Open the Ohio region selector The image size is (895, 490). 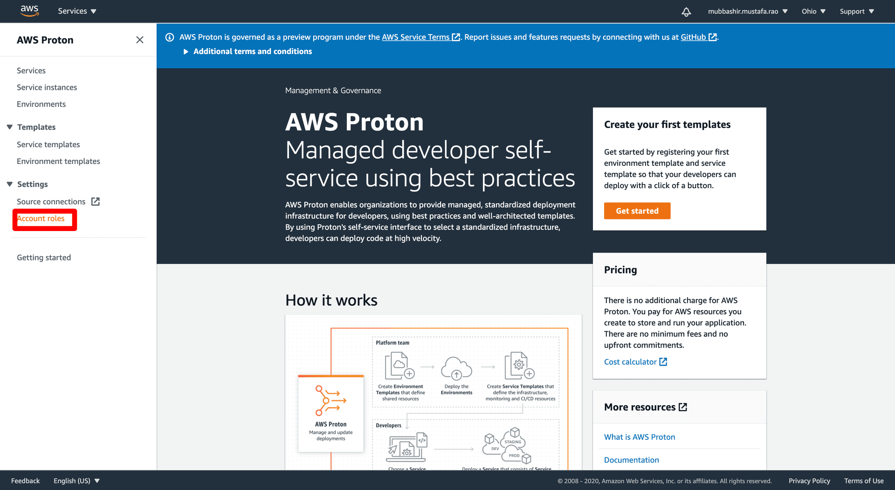pos(813,11)
